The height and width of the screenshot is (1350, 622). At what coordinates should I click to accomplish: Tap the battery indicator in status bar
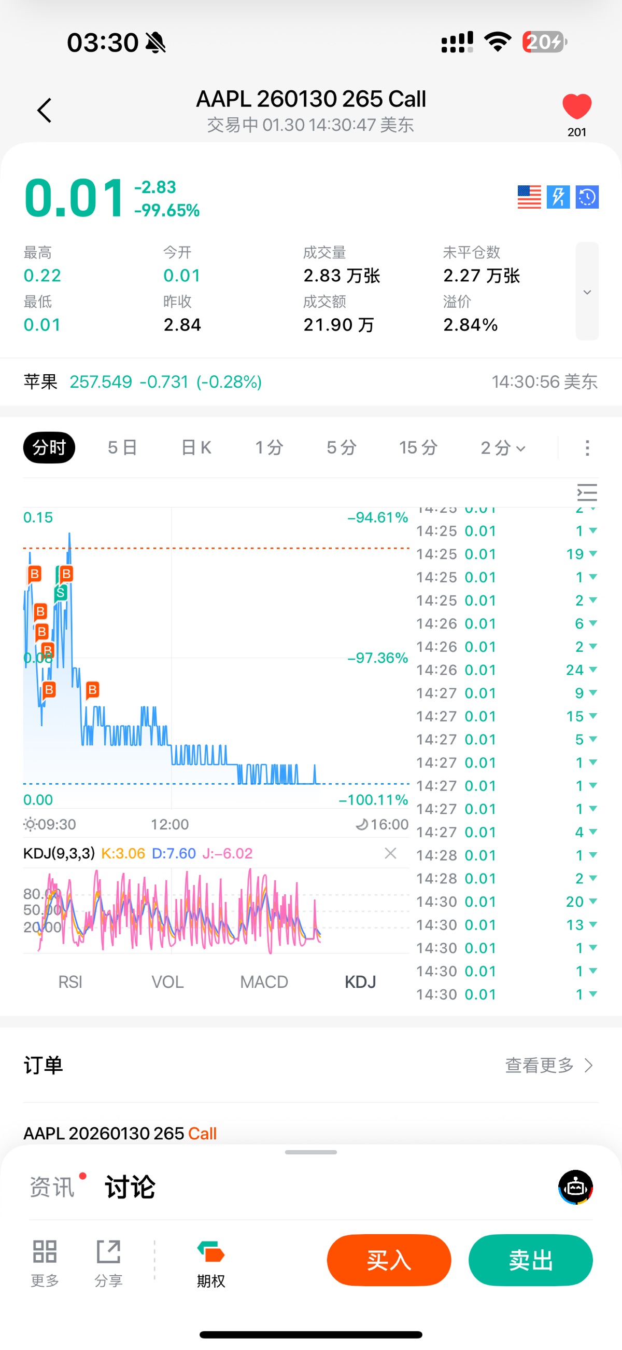click(545, 42)
